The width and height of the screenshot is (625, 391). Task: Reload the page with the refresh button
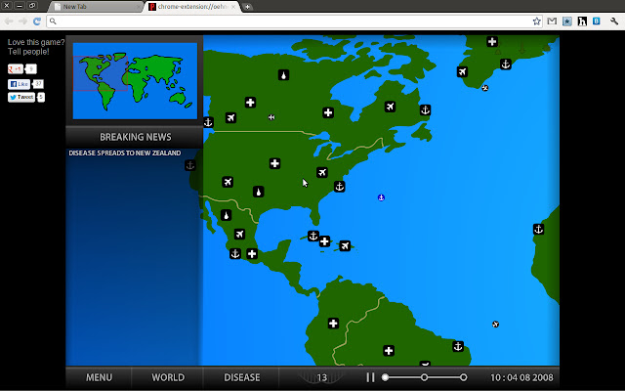37,22
